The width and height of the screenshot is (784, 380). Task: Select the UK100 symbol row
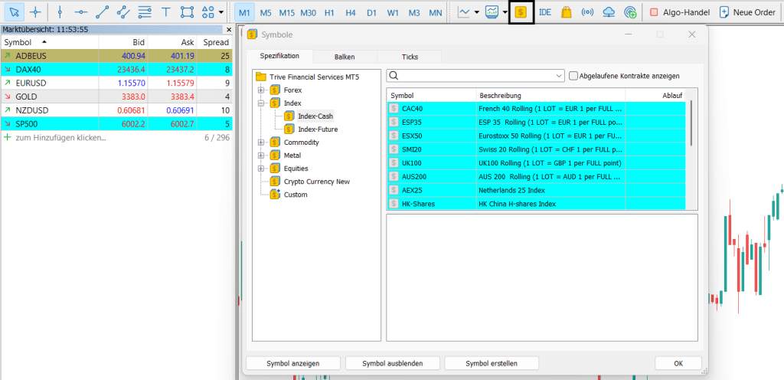point(535,163)
